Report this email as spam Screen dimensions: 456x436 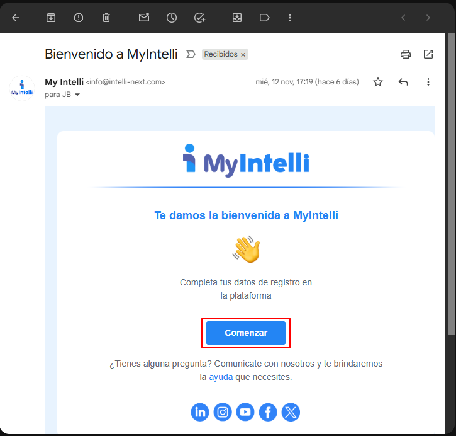(x=79, y=18)
